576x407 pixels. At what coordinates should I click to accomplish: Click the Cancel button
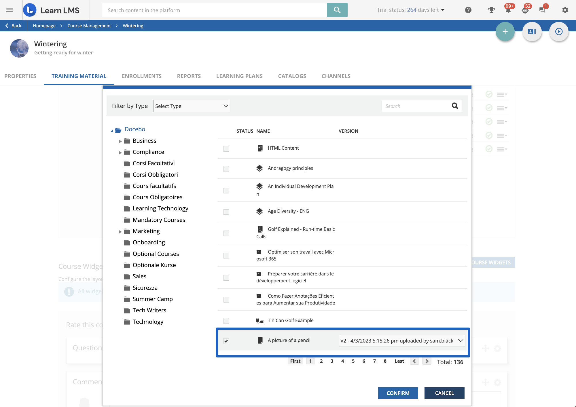[444, 393]
